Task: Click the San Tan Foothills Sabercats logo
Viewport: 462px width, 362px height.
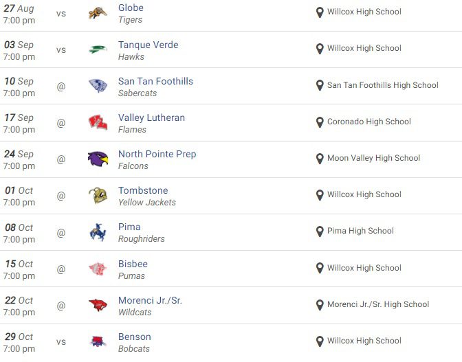Action: point(98,86)
